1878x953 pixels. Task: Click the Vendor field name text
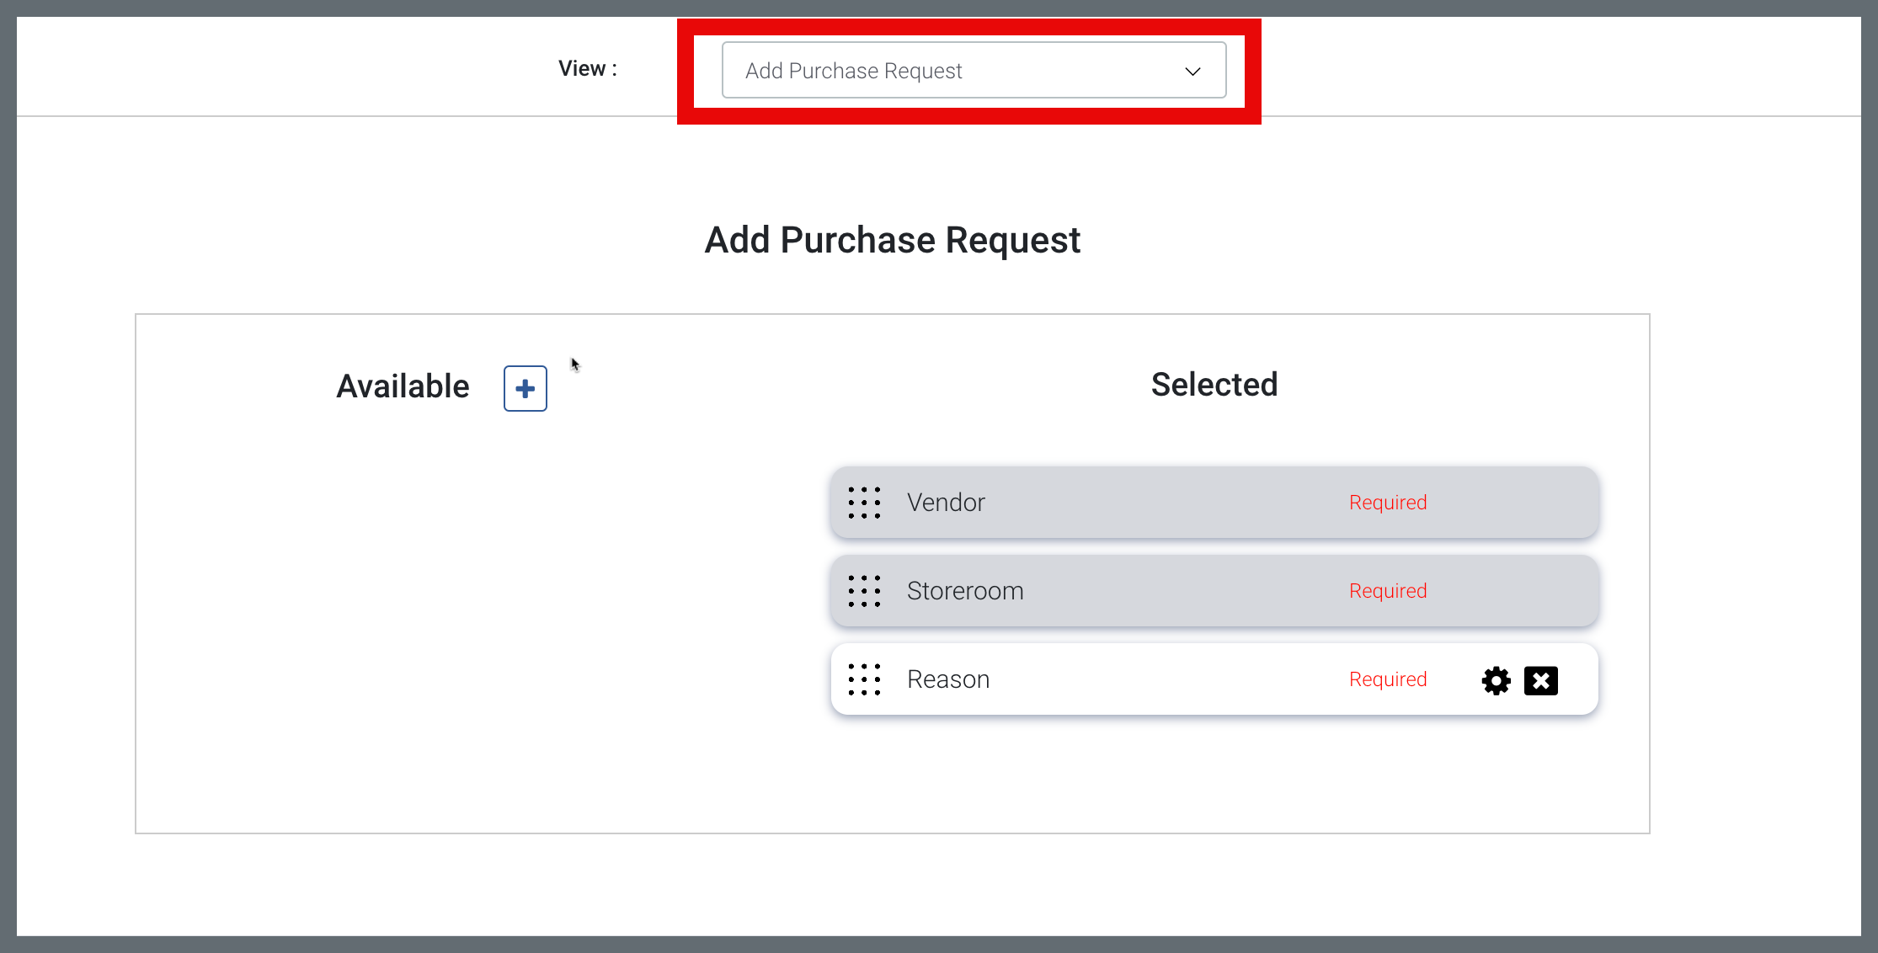click(945, 503)
